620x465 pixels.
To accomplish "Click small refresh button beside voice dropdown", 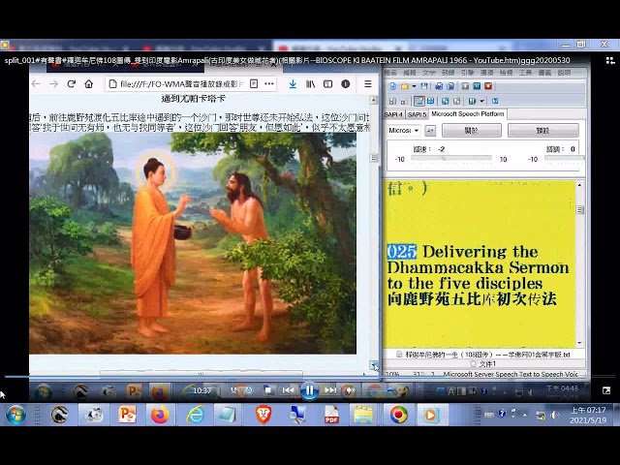I will click(x=430, y=130).
